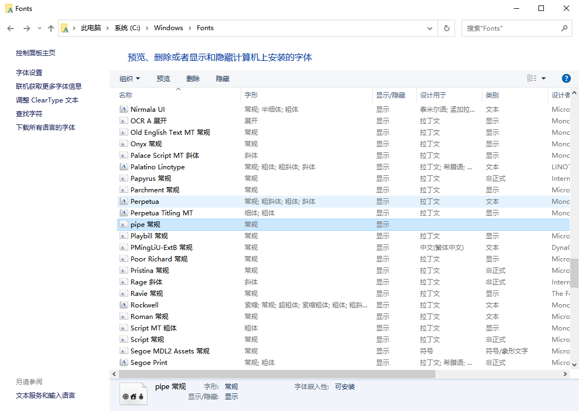
Task: Click the 此电脑 breadcrumb segment
Action: pos(91,28)
